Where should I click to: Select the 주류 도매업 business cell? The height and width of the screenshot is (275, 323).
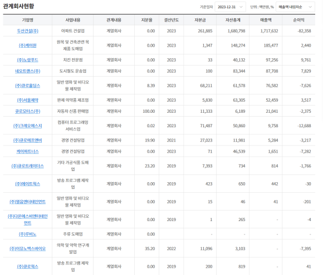coord(73,234)
